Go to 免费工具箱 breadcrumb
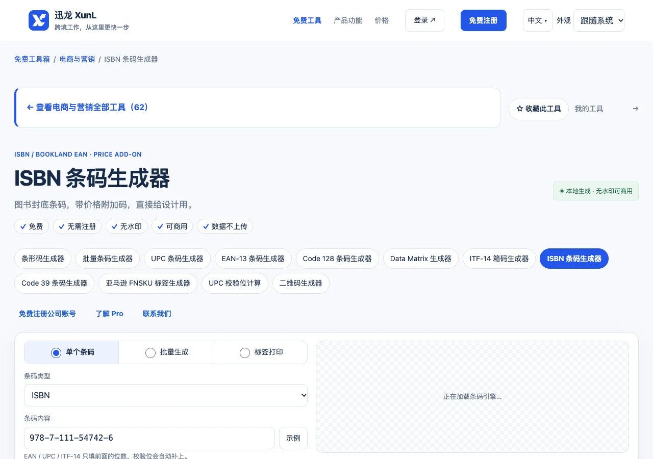 [x=32, y=59]
